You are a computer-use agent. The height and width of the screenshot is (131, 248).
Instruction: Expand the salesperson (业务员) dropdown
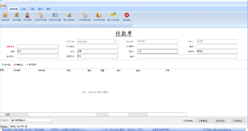click(x=236, y=51)
